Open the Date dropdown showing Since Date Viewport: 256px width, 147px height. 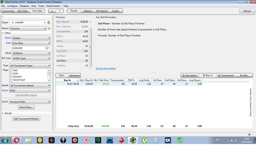[x=31, y=43]
